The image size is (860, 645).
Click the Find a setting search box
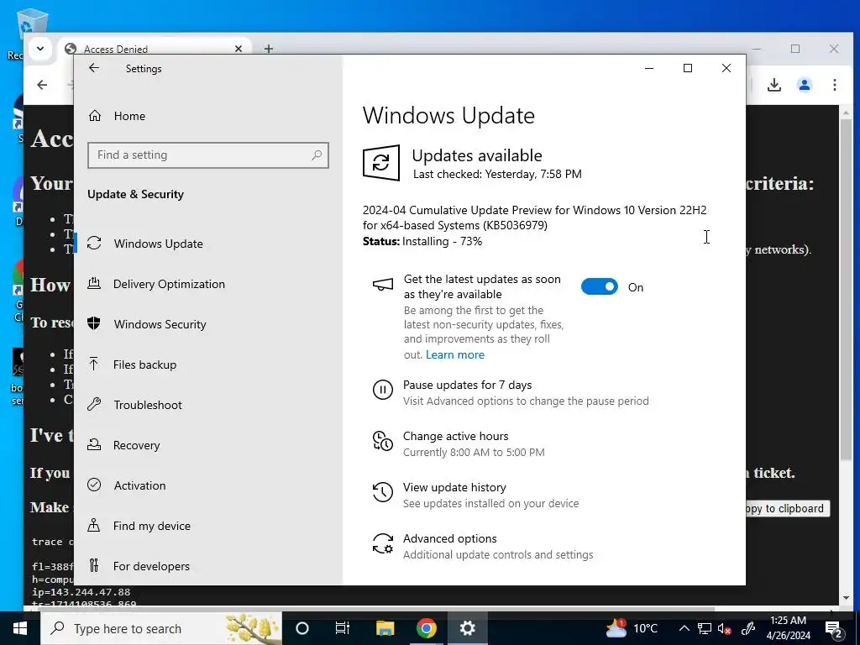click(208, 155)
